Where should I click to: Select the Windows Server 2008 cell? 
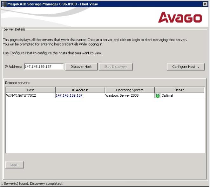click(122, 95)
